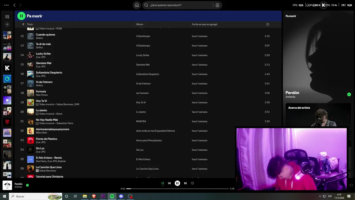This screenshot has width=355, height=200.
Task: Go to Spotify Home via house icon
Action: [x=137, y=5]
